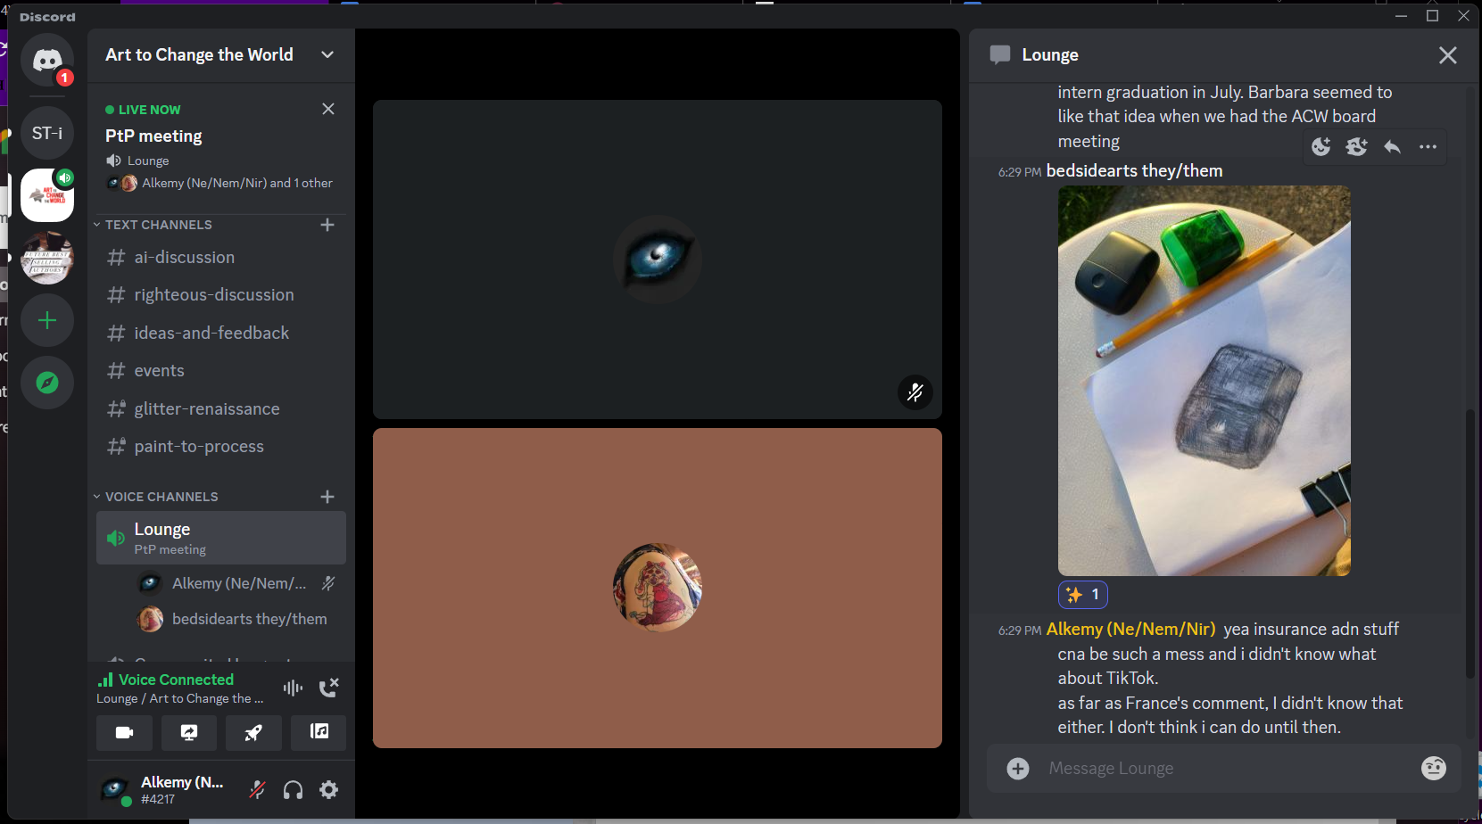Open the ai-discussion channel
Screen dimensions: 1482x824
(x=184, y=258)
